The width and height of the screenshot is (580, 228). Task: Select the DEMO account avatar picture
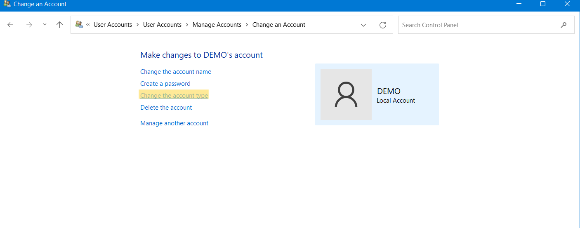[x=346, y=94]
